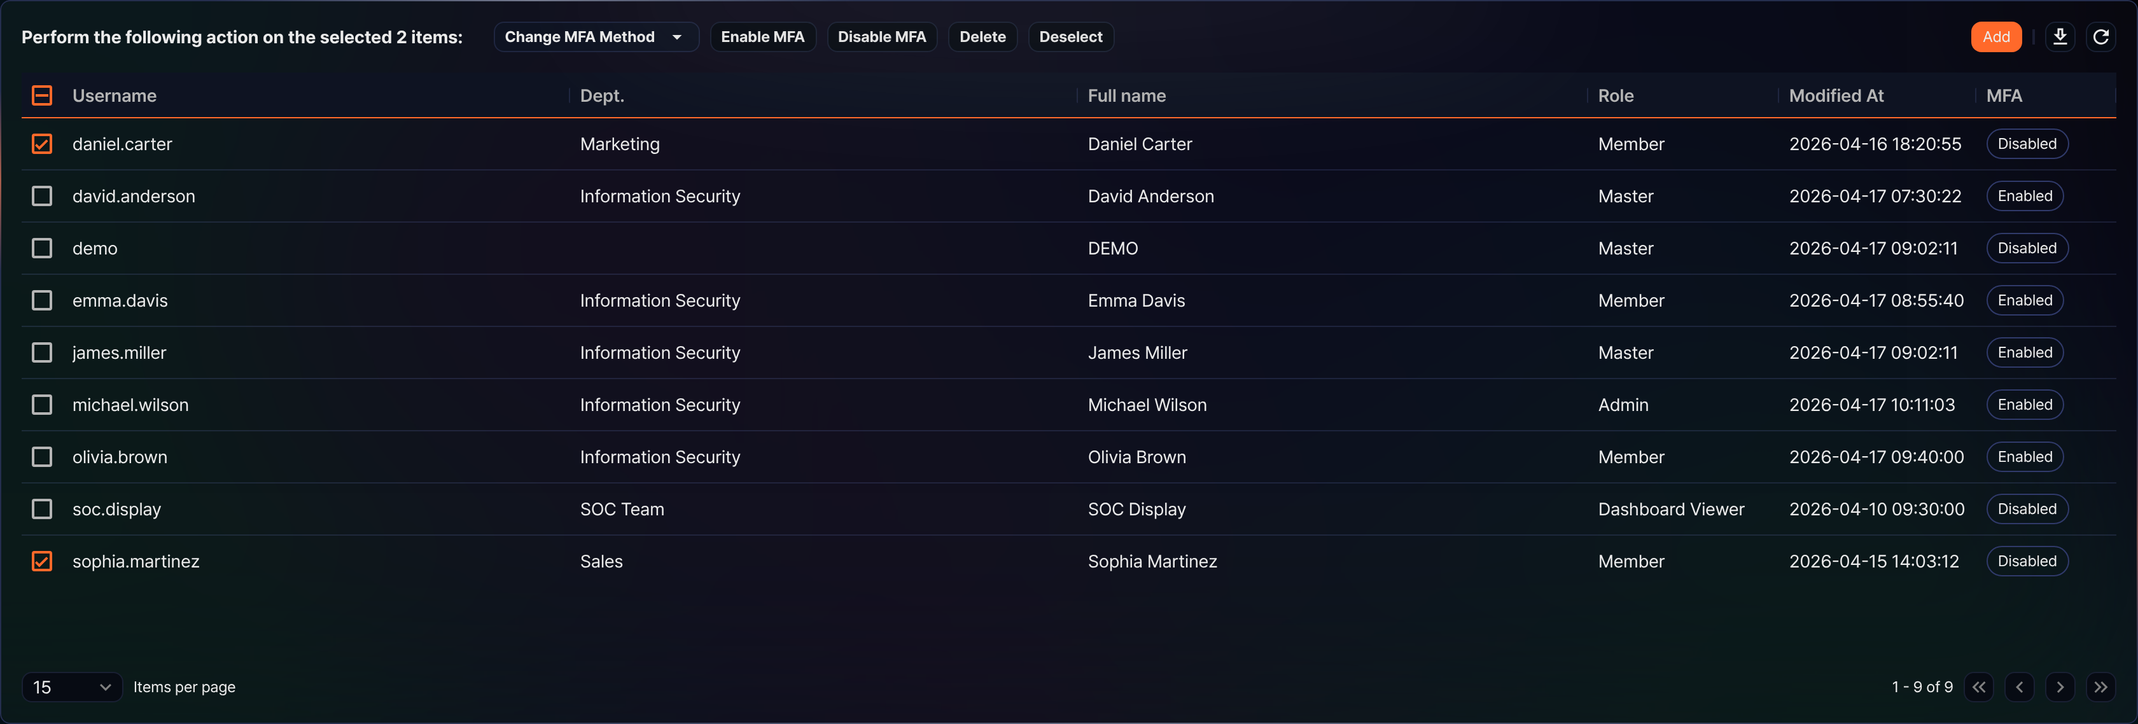The width and height of the screenshot is (2138, 724).
Task: Click the Admin role cell
Action: (x=1623, y=405)
